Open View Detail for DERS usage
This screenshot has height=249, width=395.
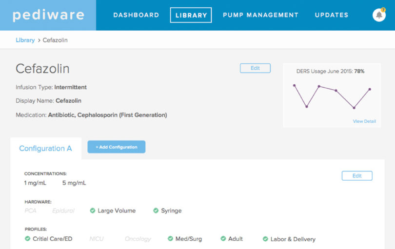pyautogui.click(x=364, y=121)
